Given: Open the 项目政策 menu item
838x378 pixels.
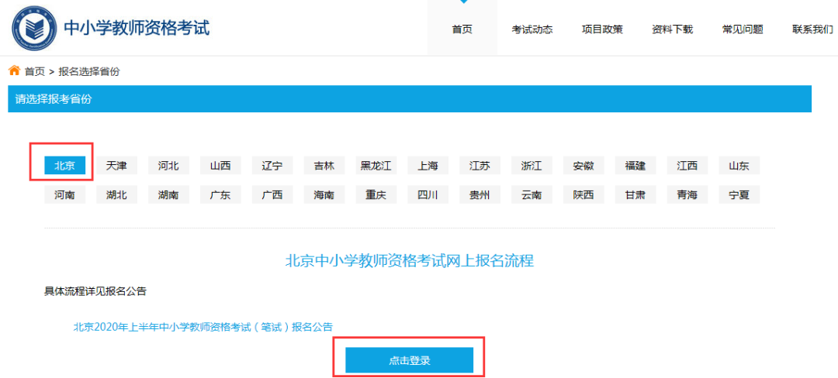Looking at the screenshot, I should point(602,29).
